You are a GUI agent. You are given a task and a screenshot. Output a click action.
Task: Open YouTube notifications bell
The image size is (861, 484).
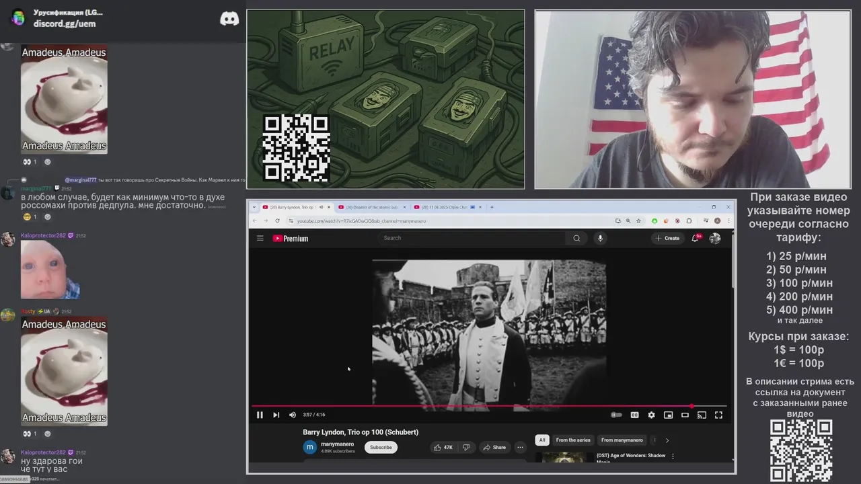coord(695,238)
